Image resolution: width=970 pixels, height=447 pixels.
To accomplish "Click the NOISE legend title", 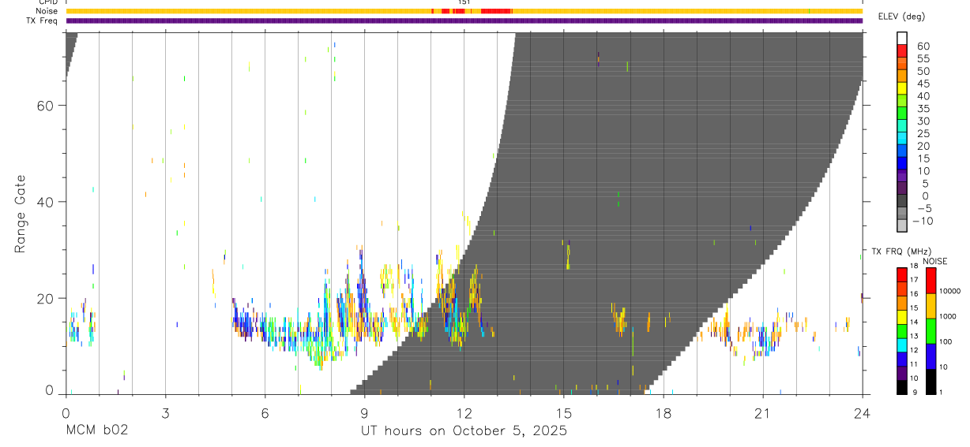I will (x=934, y=261).
